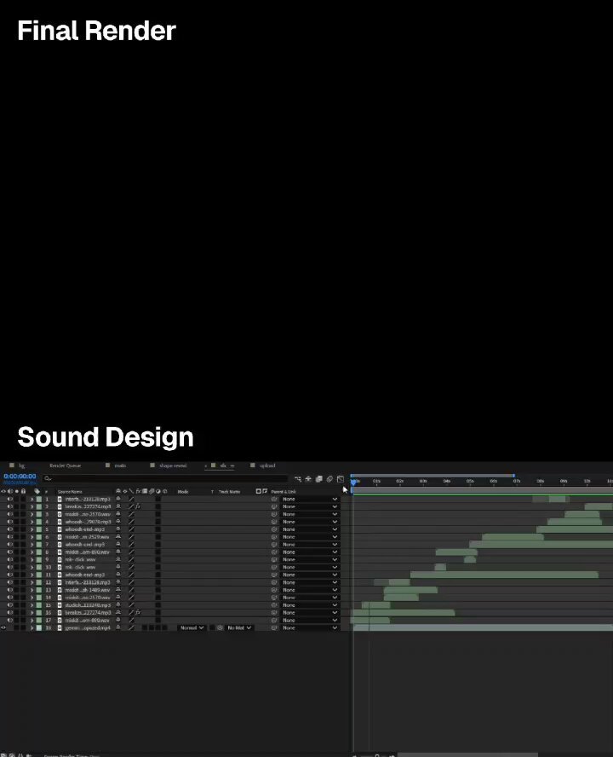613x757 pixels.
Task: Enable frame blending for the composition
Action: [x=318, y=479]
